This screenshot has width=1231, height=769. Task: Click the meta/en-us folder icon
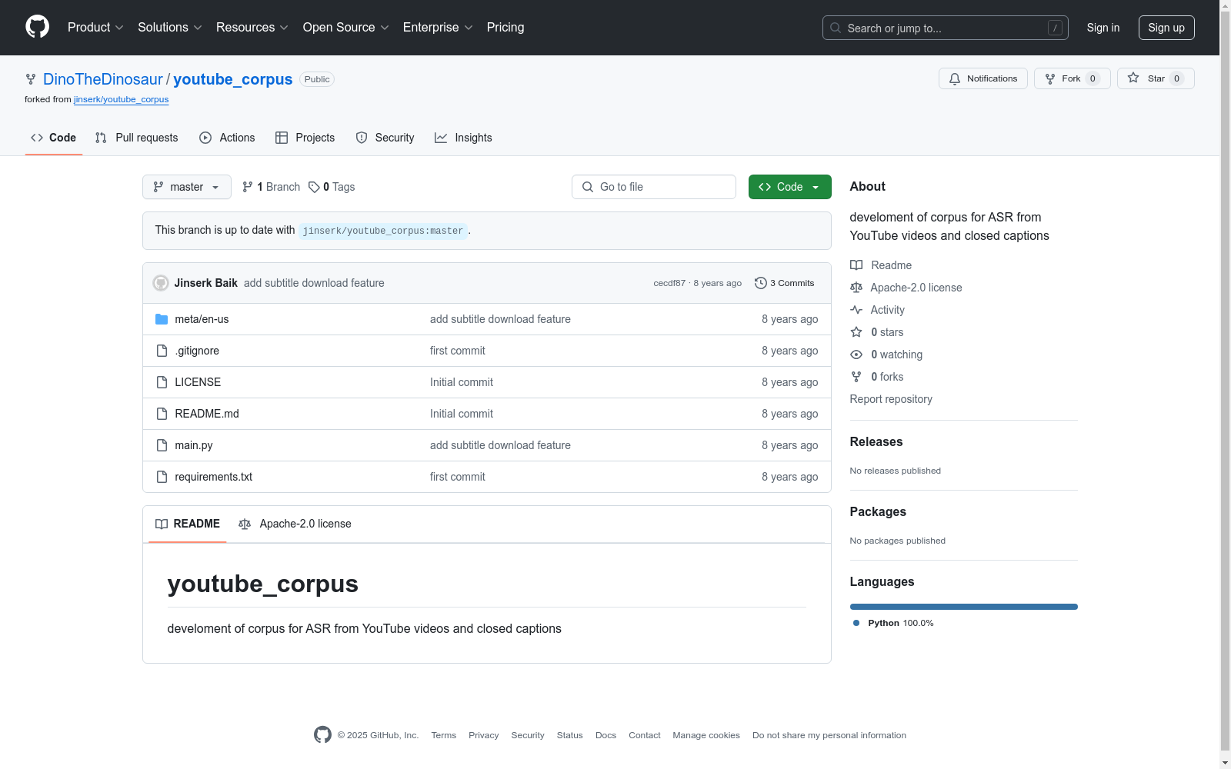[162, 319]
